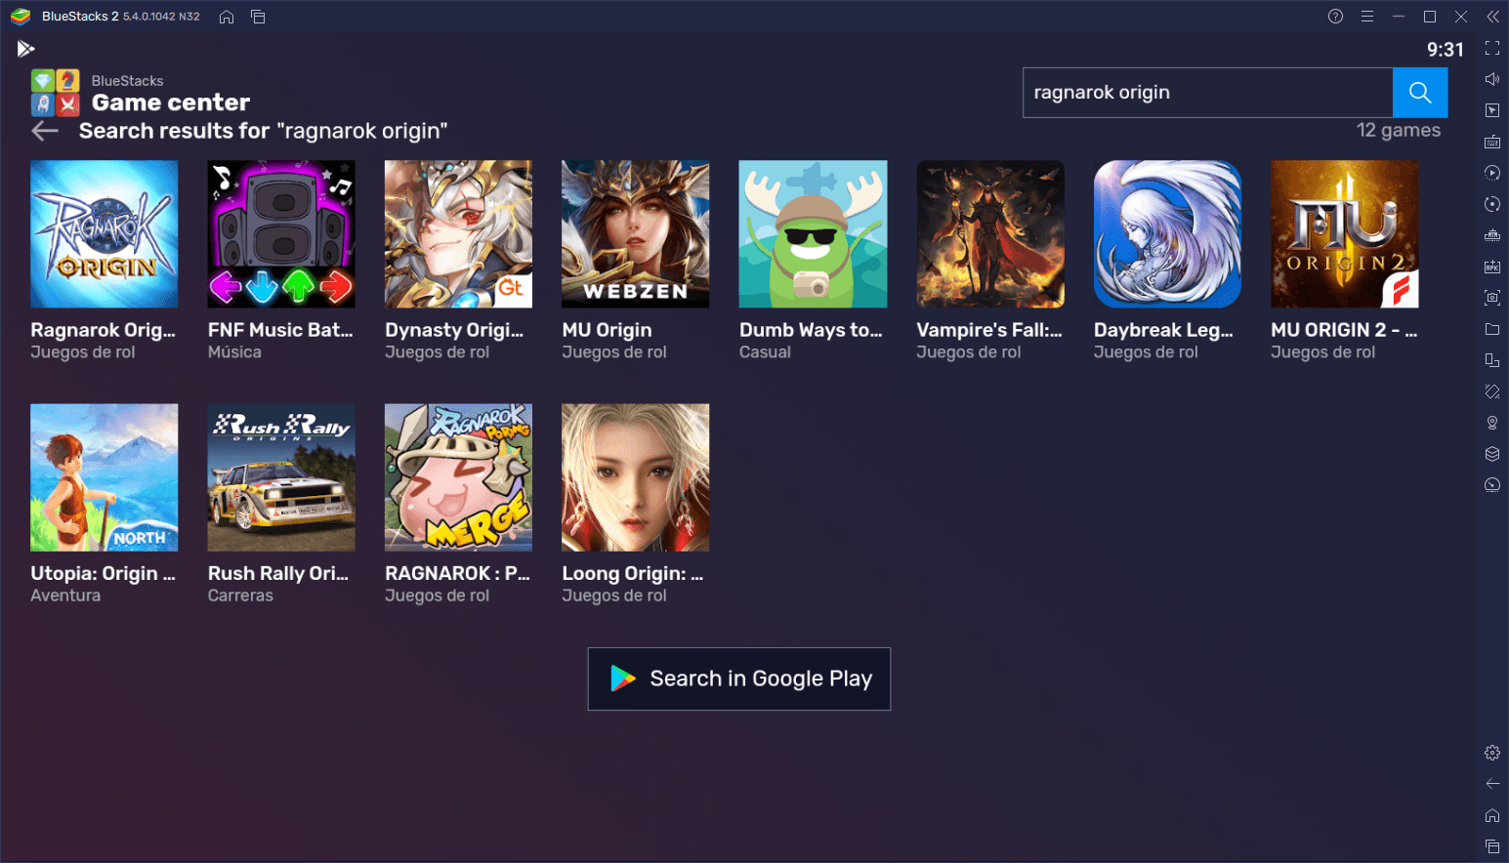Go back using the arrow beside Search results

[x=45, y=131]
